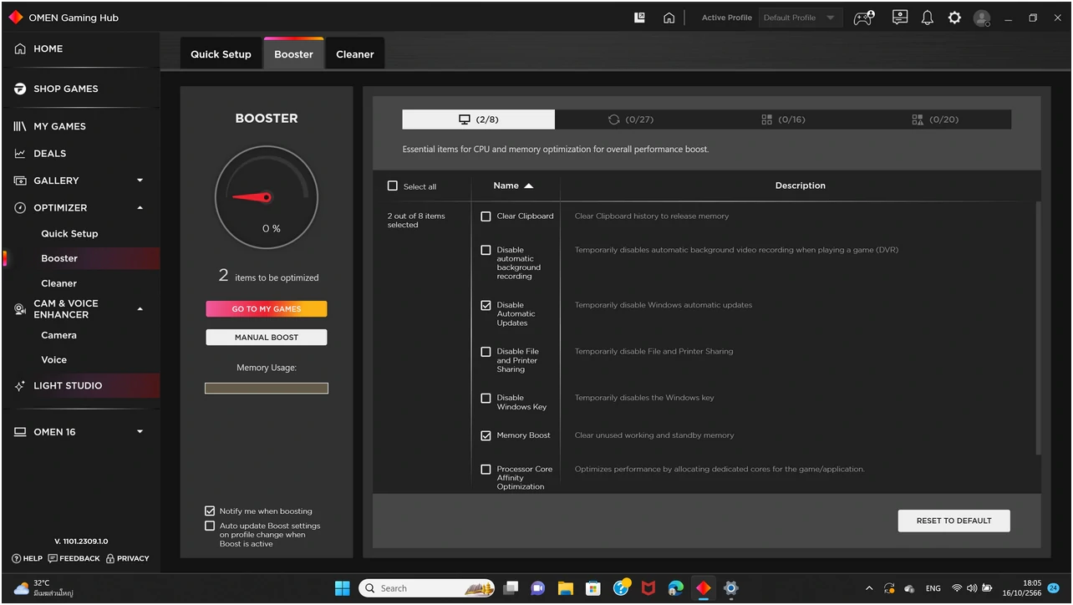Click the optimization list vertical scrollbar
The image size is (1073, 605).
point(1039,328)
